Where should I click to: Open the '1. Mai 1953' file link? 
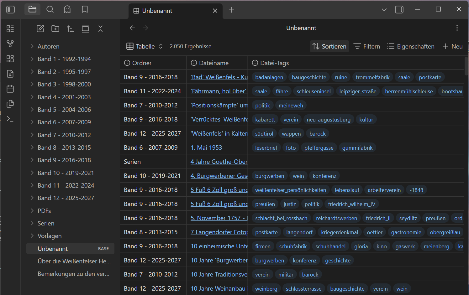coord(206,147)
